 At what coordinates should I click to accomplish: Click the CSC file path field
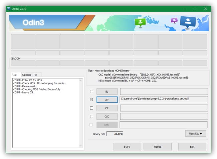pos(164,116)
